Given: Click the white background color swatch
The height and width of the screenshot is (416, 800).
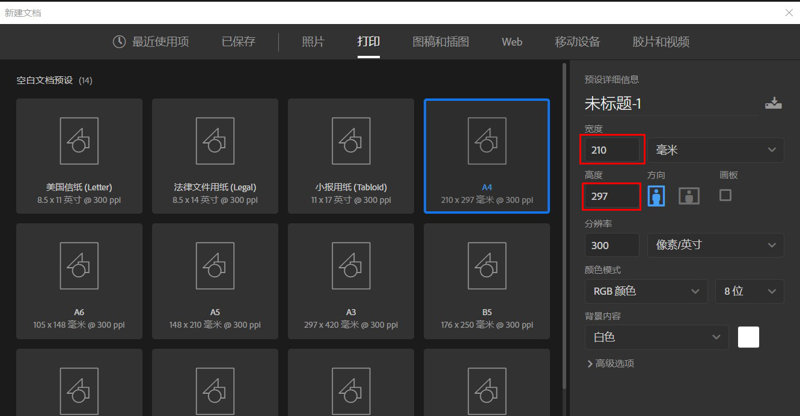Looking at the screenshot, I should click(748, 337).
